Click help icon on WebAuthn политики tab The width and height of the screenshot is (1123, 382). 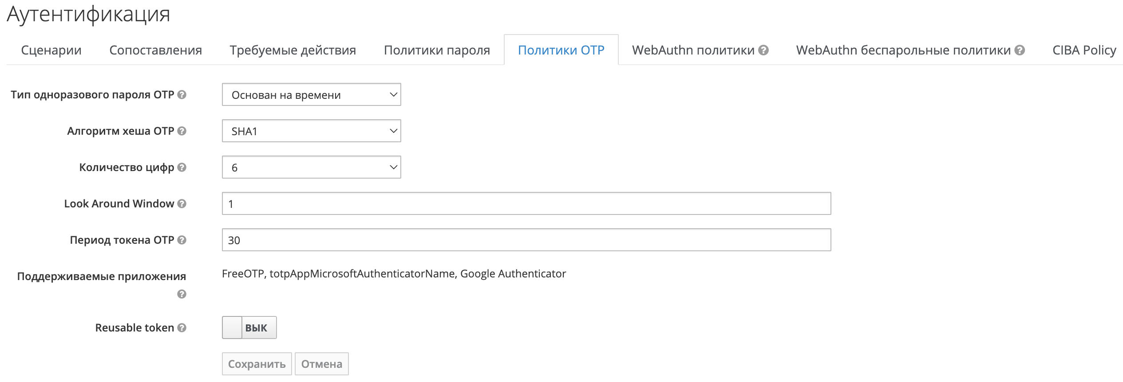tap(763, 51)
